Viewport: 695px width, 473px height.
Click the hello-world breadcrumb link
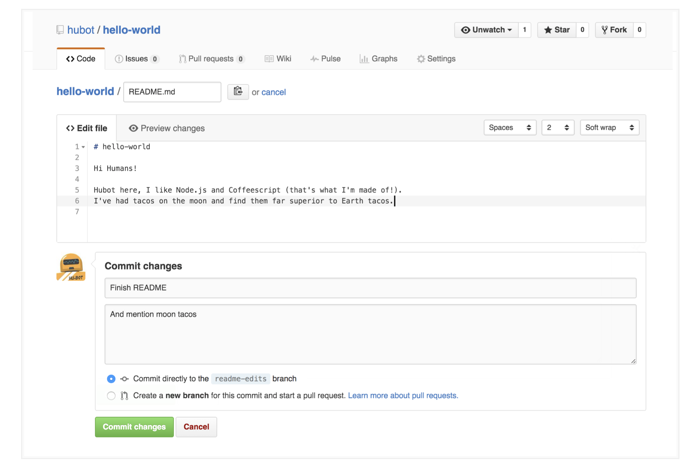(x=85, y=92)
